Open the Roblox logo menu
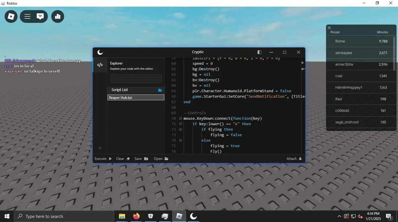Screen dimensions: 398x222 click(11, 16)
